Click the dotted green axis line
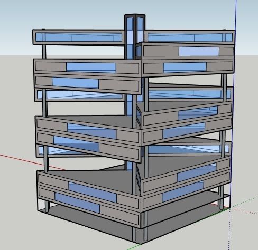Screen dimensions: 258x250 (x=244, y=201)
